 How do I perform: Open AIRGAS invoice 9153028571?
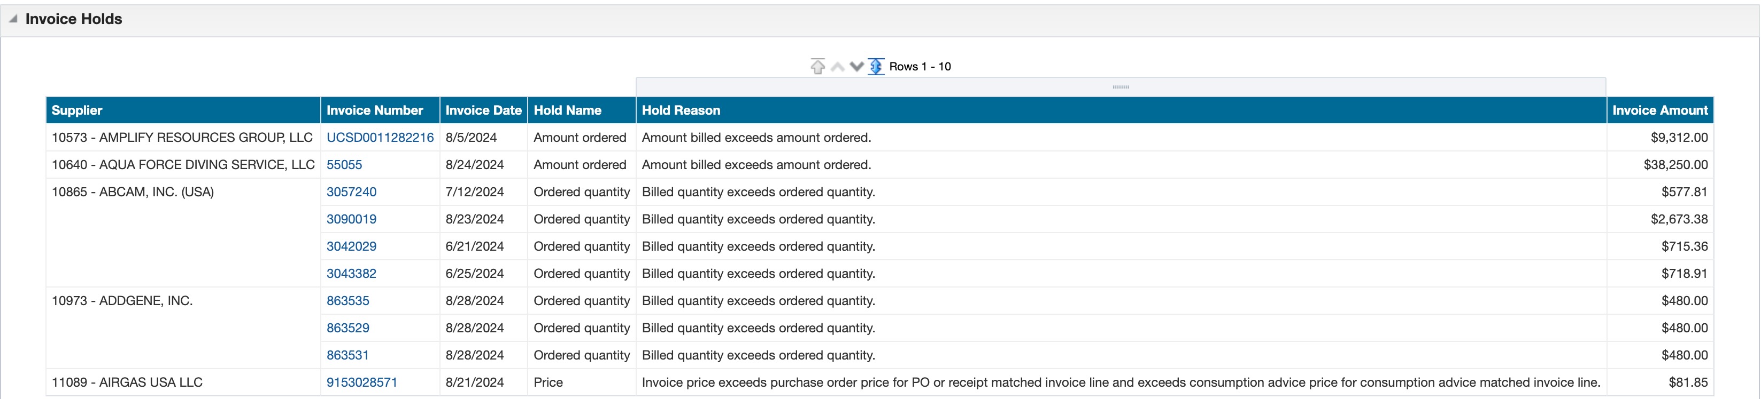[361, 382]
